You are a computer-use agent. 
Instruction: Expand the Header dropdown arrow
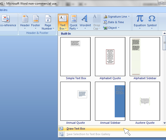(25, 29)
